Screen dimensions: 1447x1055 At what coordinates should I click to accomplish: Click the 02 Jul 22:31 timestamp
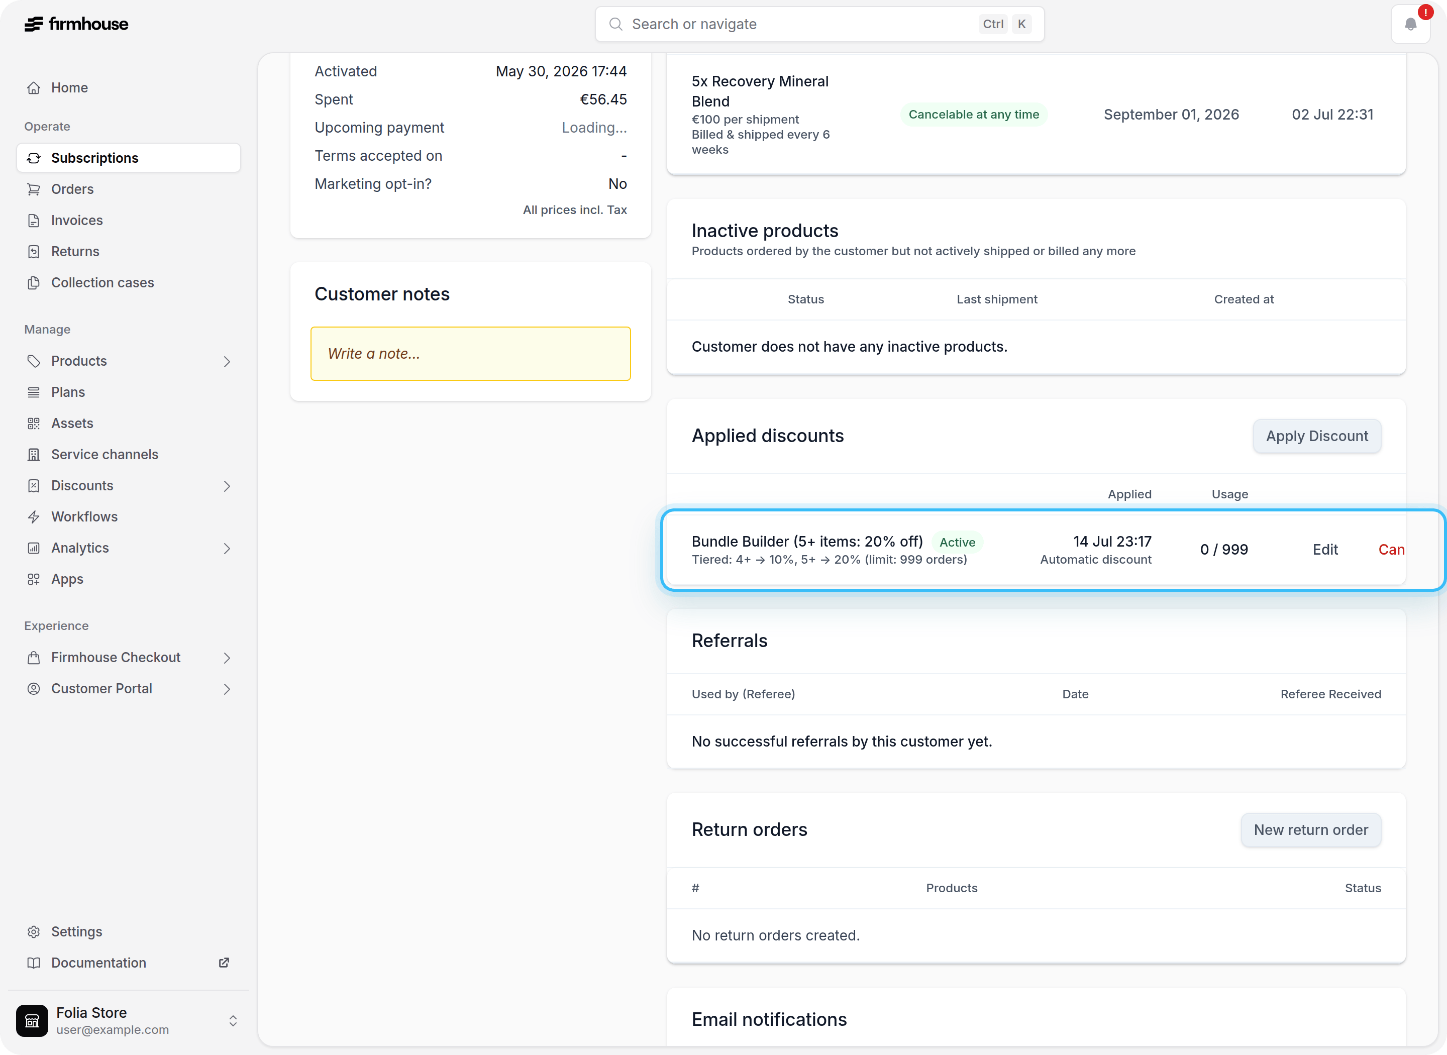click(x=1332, y=115)
